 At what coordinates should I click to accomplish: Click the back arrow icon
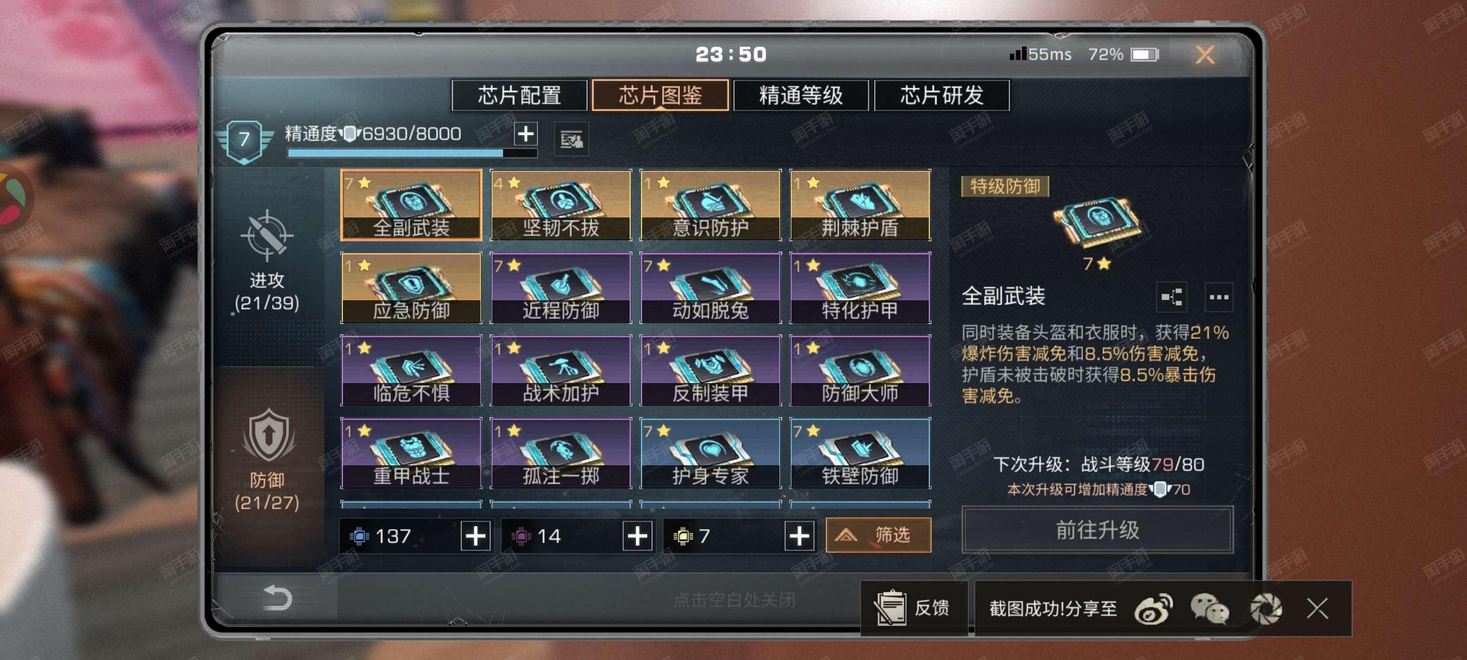tap(277, 598)
